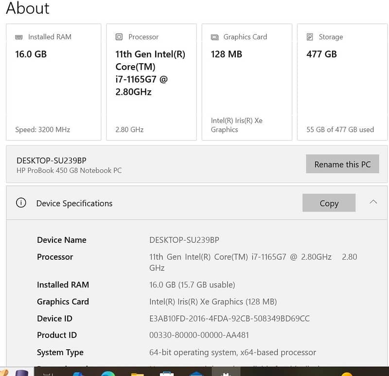This screenshot has width=389, height=376.
Task: Click the Graphics Card icon
Action: click(x=214, y=37)
